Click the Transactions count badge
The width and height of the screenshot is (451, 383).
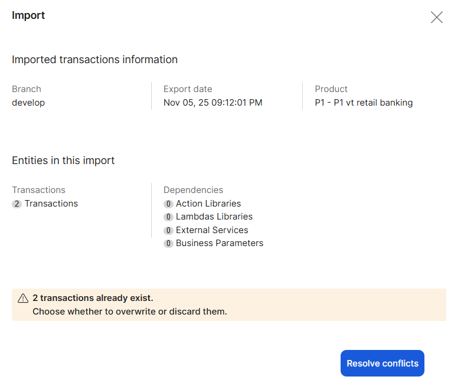pos(17,204)
